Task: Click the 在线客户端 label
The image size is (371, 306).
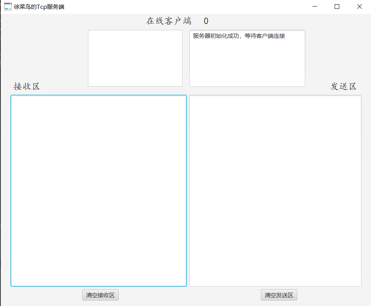Action: pos(168,21)
